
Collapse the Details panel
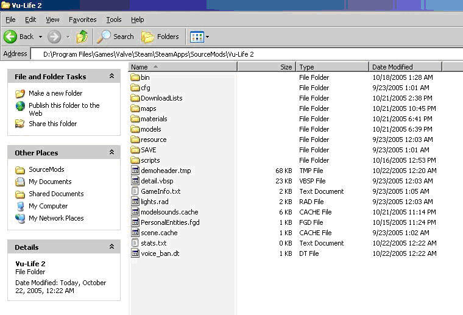tap(111, 247)
